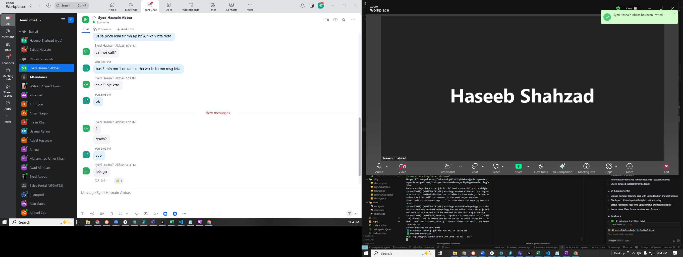Viewport: 683px width, 257px height.
Task: Go to Docs in top navigation
Action: pos(169,7)
